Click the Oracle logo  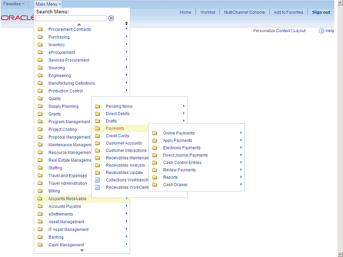click(x=17, y=18)
